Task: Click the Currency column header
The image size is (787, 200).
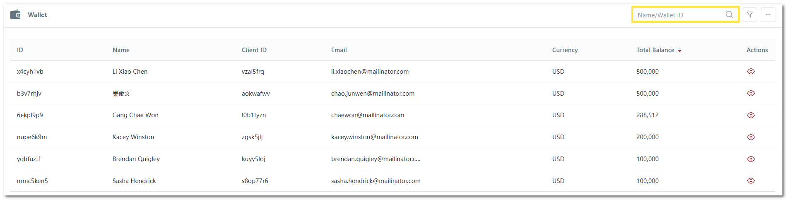Action: tap(565, 50)
